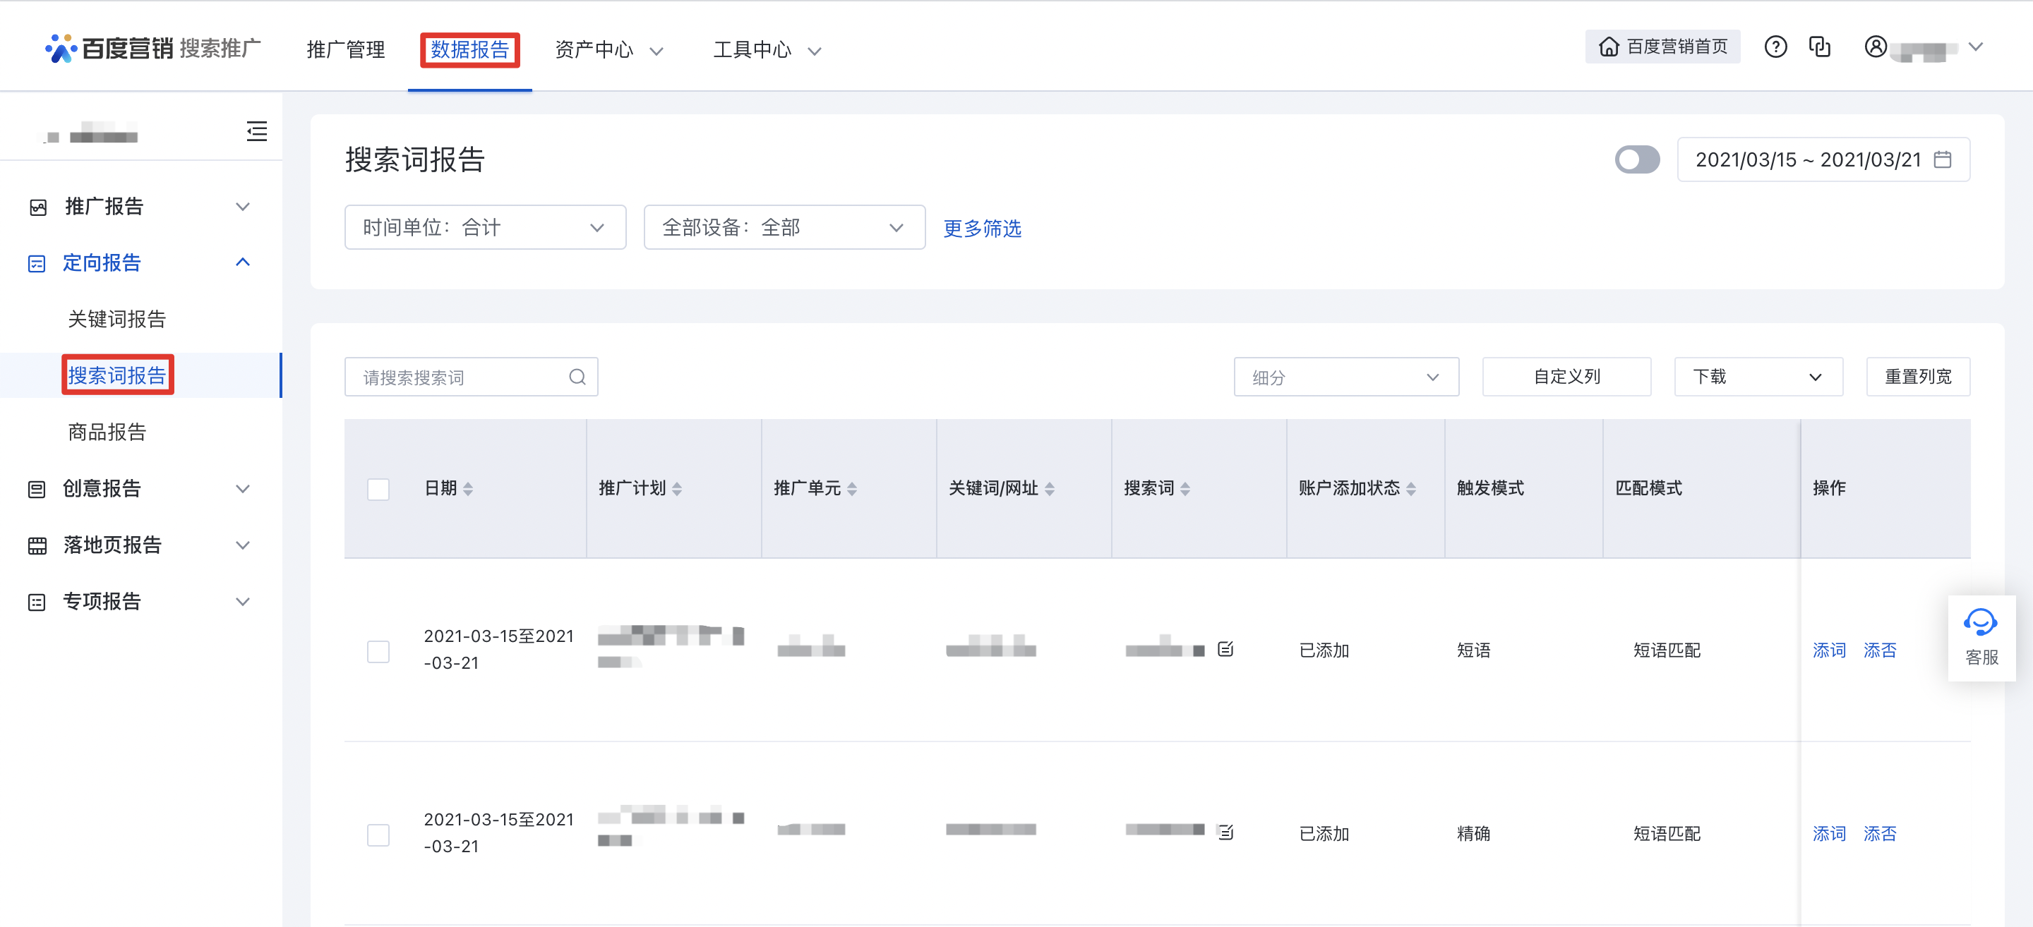This screenshot has width=2033, height=927.
Task: Switch to 推广管理 tab
Action: click(346, 49)
